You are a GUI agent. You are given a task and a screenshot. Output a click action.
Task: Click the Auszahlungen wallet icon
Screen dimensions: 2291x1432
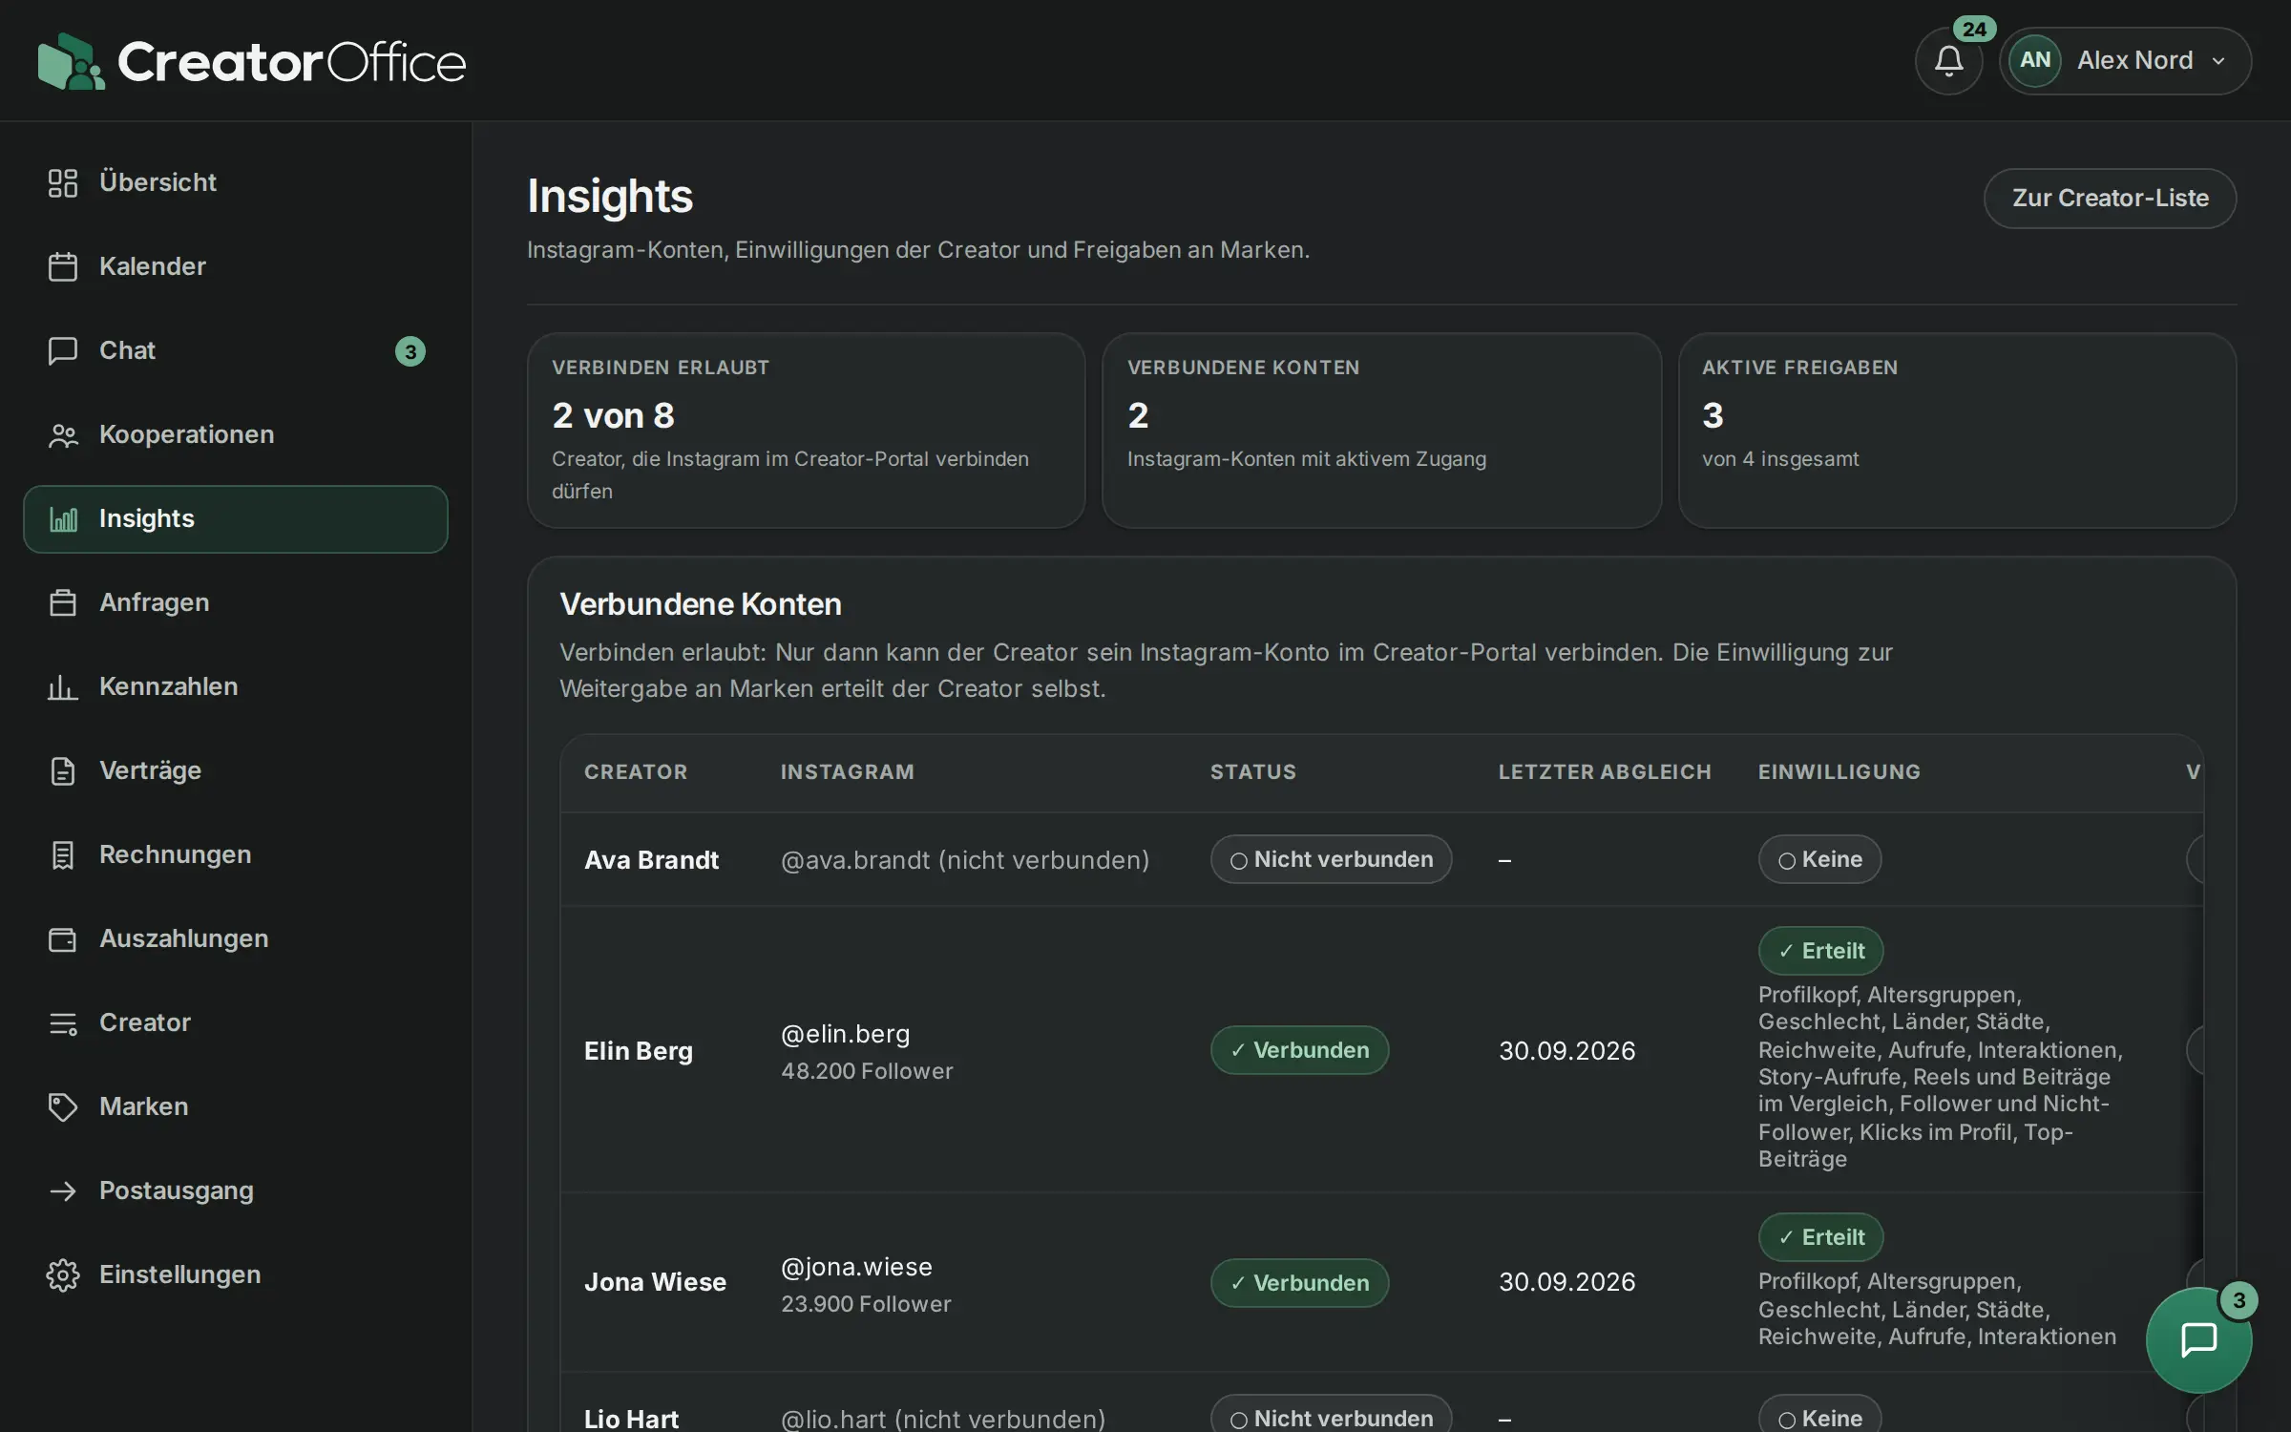click(x=63, y=938)
